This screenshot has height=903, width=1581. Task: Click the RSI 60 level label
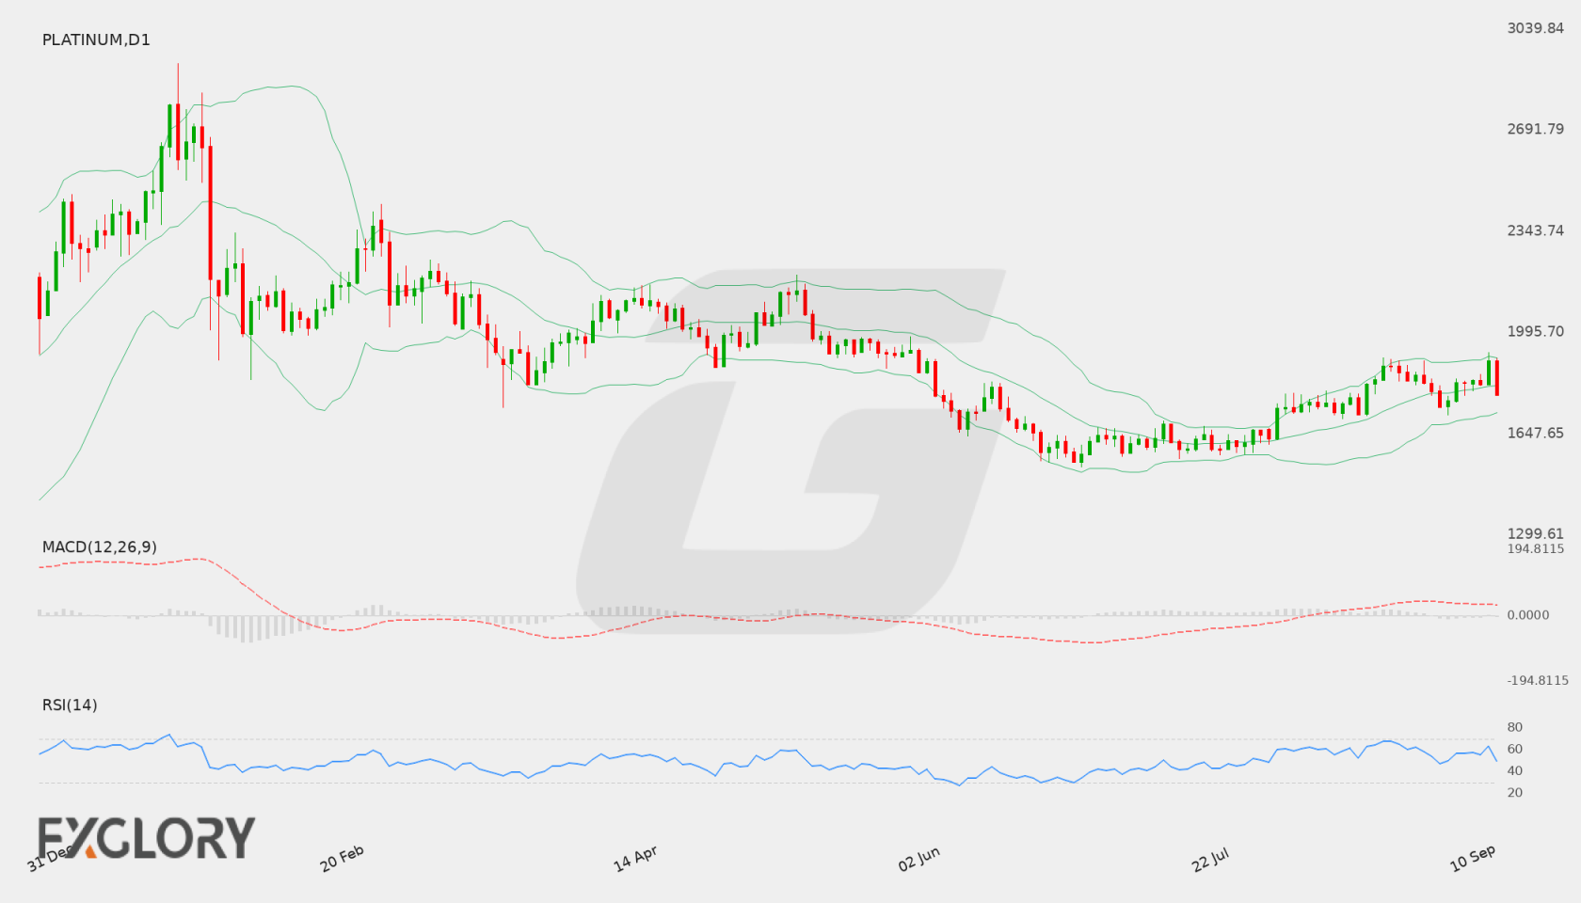[x=1514, y=749]
